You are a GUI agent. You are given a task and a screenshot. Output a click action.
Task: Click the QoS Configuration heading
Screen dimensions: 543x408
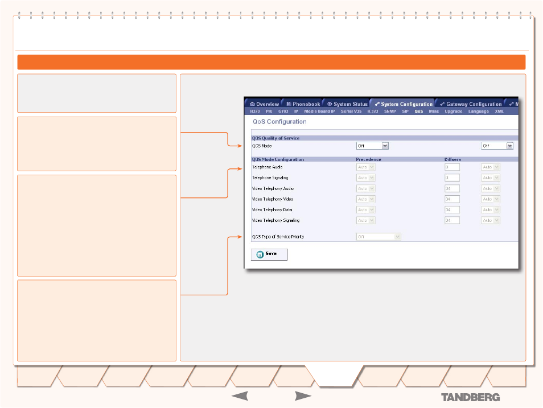(279, 122)
